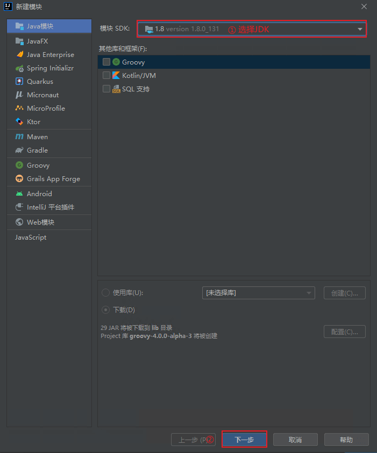This screenshot has height=453, width=377.
Task: Select the Java Enterprise label
Action: 51,55
